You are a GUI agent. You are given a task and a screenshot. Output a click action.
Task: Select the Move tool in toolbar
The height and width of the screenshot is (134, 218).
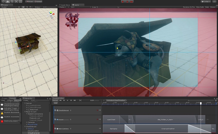click(8, 2)
